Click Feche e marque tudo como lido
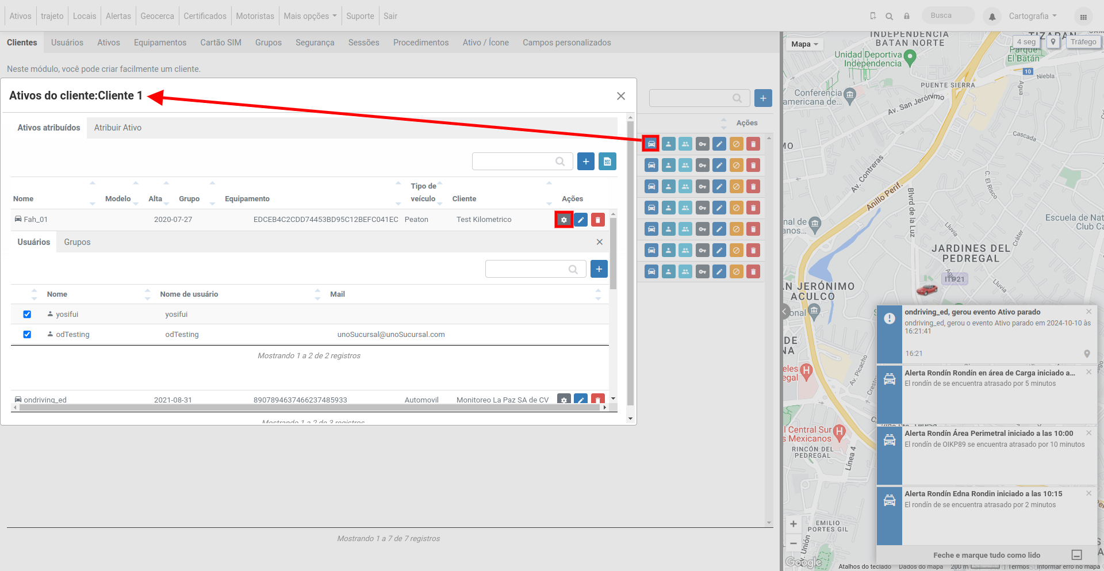The width and height of the screenshot is (1104, 571). pos(986,555)
